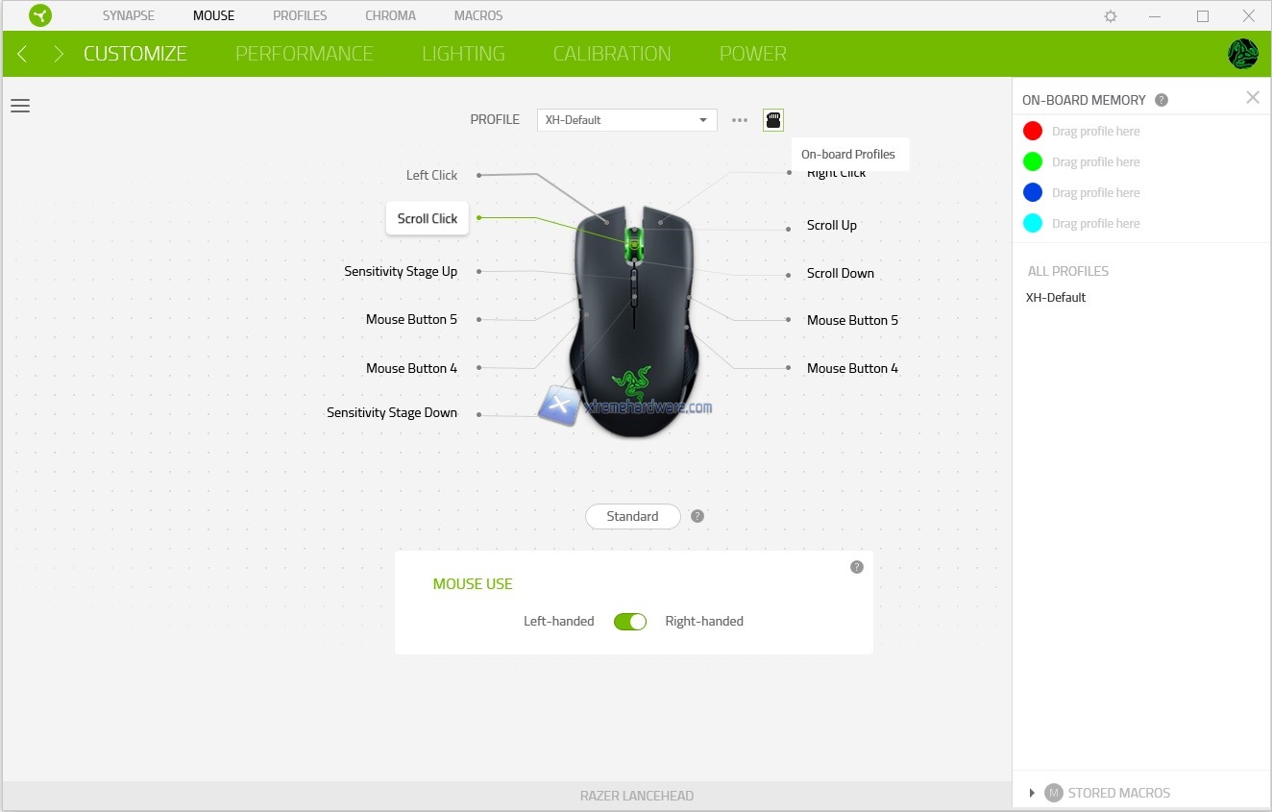Select the Scroll Click button assignment

click(428, 218)
